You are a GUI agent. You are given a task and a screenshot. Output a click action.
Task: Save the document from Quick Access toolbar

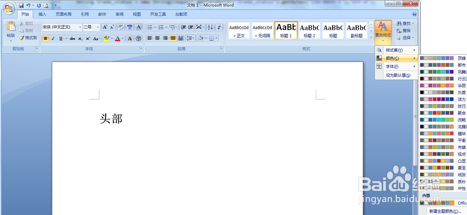click(21, 5)
